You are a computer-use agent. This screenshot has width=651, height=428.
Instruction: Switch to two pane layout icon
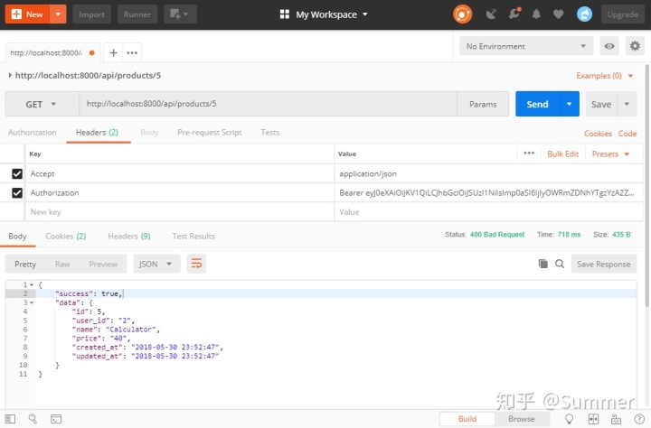click(594, 419)
